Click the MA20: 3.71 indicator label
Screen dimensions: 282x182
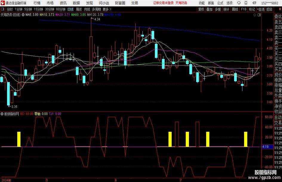click(63, 15)
